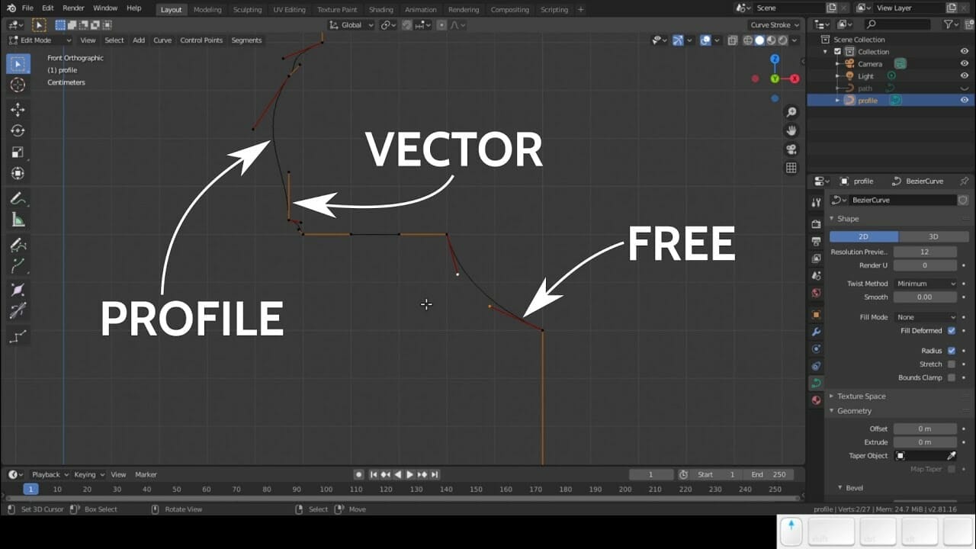The image size is (976, 549).
Task: Select the path object in the outliner
Action: (864, 88)
